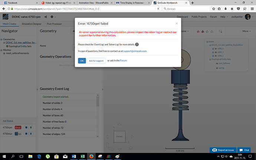
Task: Open the zsoltpeitler user account menu
Action: [x=242, y=17]
